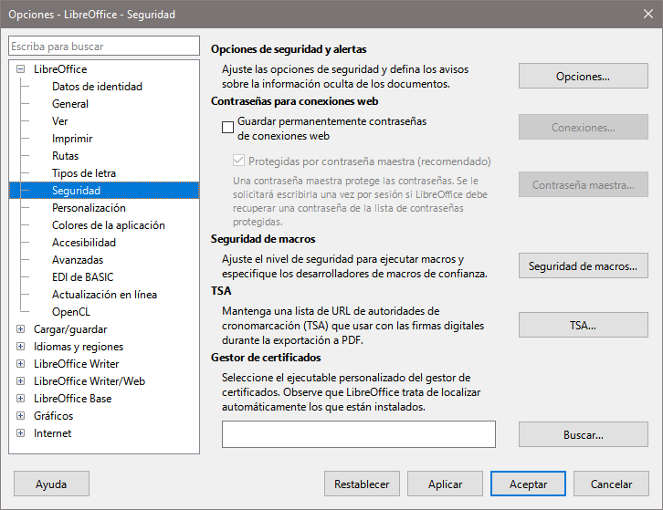
Task: Expand the LibreOffice Writer node
Action: tap(20, 364)
